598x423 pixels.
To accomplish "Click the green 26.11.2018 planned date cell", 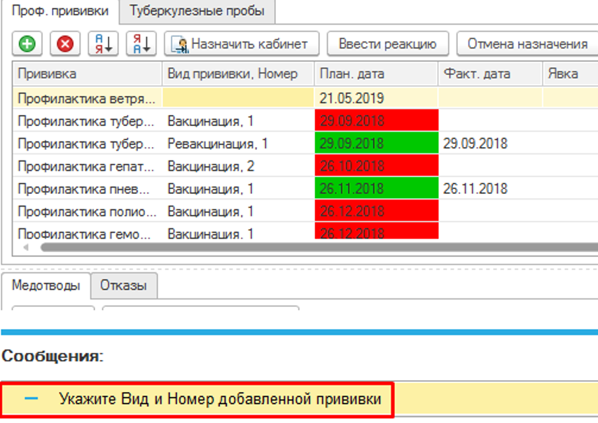I will (x=376, y=188).
